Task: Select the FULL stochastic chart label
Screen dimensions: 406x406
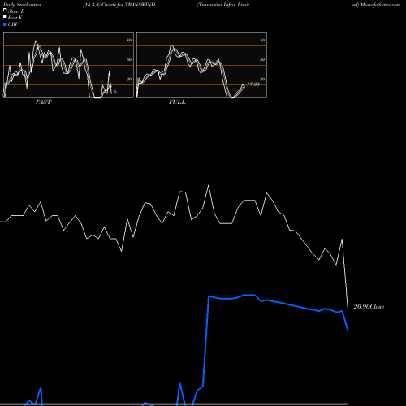Action: pos(177,102)
